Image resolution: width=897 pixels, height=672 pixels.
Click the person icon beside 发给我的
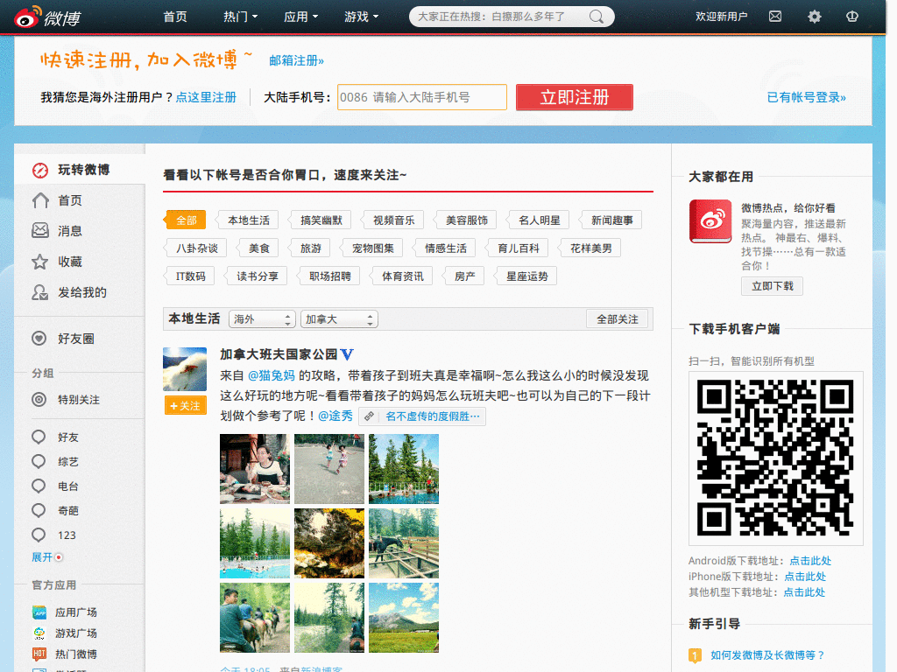(x=39, y=292)
